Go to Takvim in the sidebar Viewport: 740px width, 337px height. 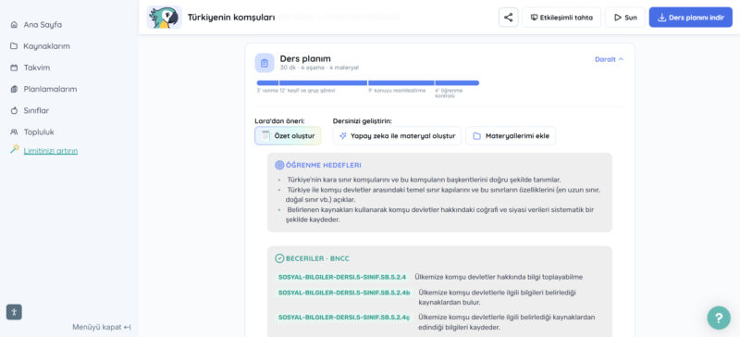click(x=37, y=68)
